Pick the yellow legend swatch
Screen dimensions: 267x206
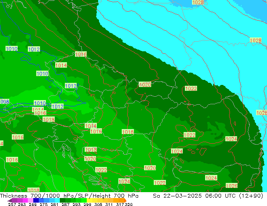89,201
